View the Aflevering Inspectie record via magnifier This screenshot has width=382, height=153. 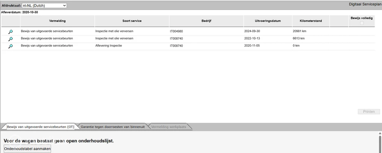tap(10, 46)
